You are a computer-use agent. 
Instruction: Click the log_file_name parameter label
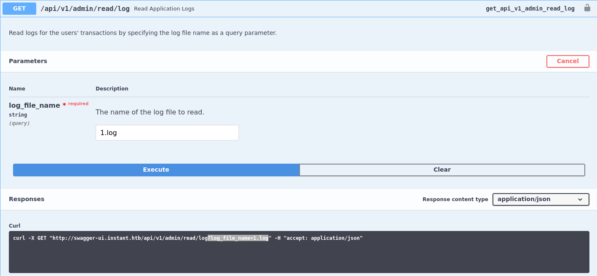pos(35,105)
